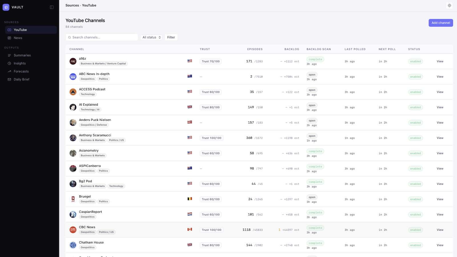This screenshot has height=257, width=457.
Task: Click the Filter button
Action: pos(171,37)
